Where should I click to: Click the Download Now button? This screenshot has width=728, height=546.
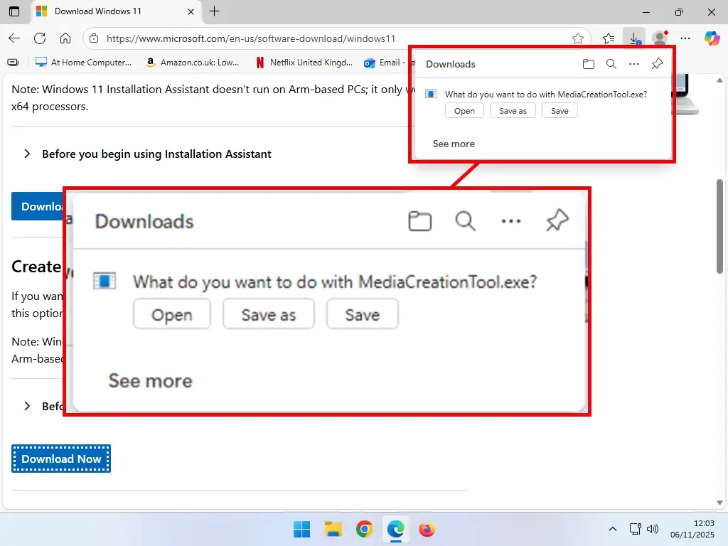click(x=60, y=459)
